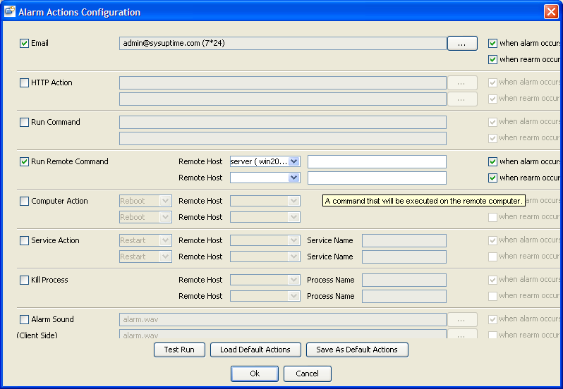
Task: Click Save As Default Actions button
Action: [357, 350]
